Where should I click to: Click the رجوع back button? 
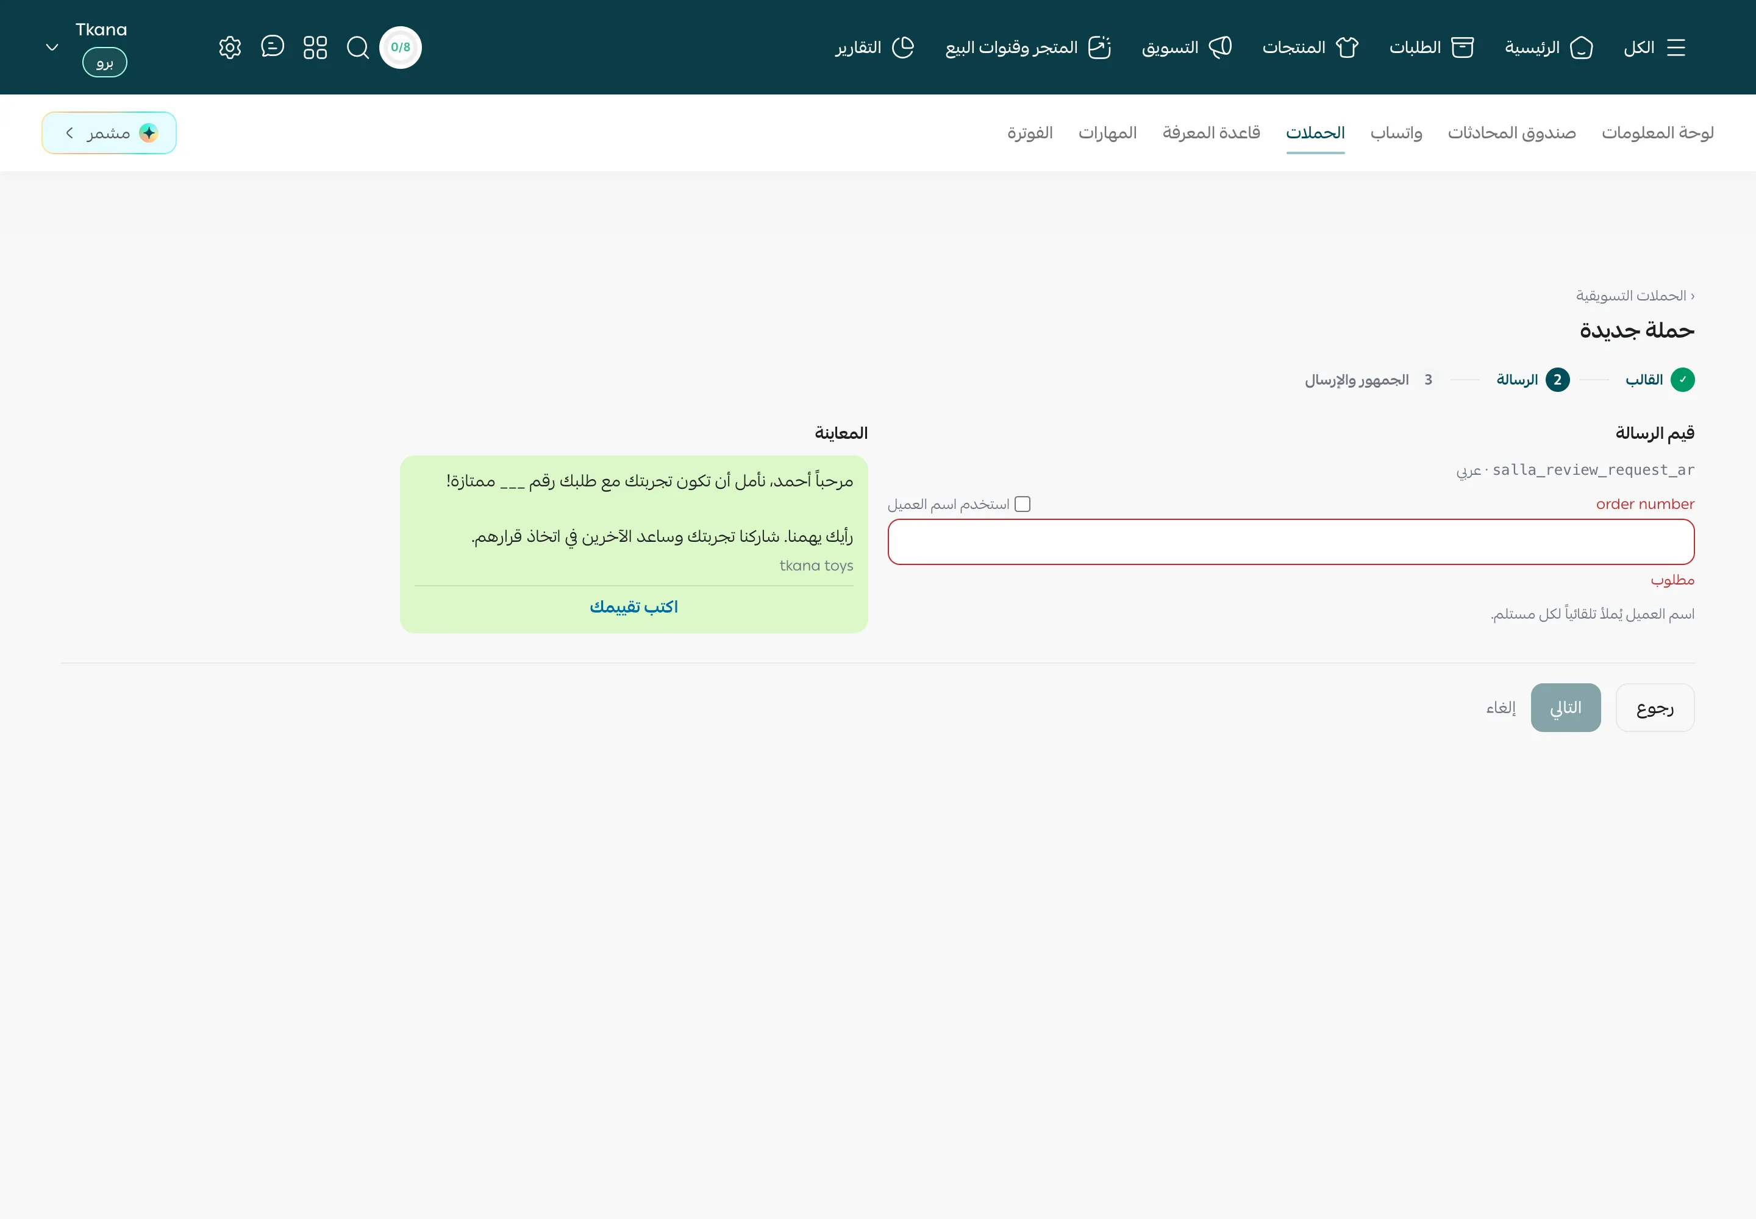1655,707
